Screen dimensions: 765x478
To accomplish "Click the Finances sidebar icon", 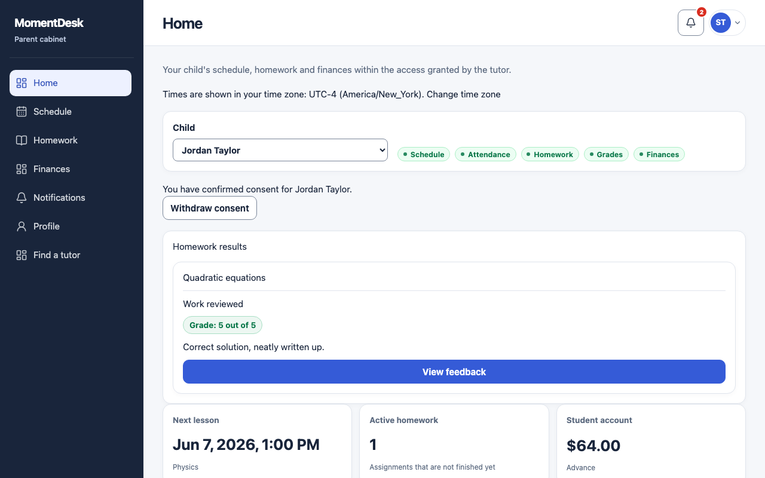I will 22,169.
